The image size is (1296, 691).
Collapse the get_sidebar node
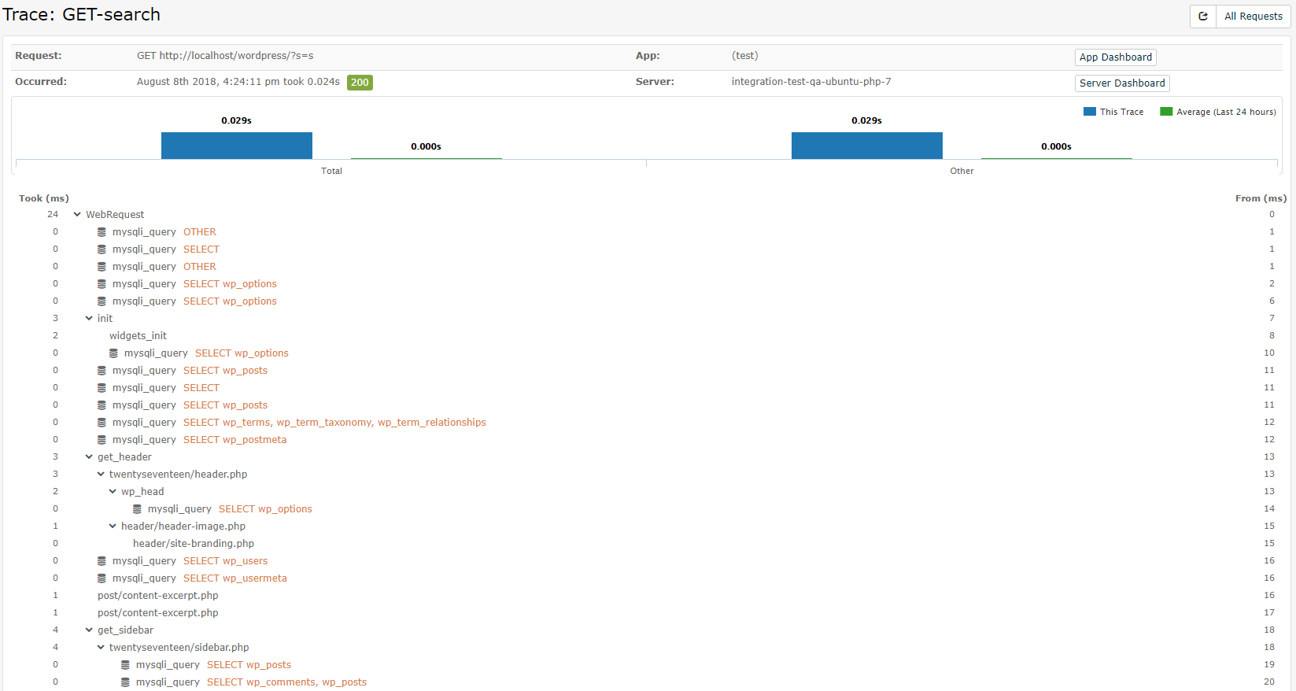point(89,630)
